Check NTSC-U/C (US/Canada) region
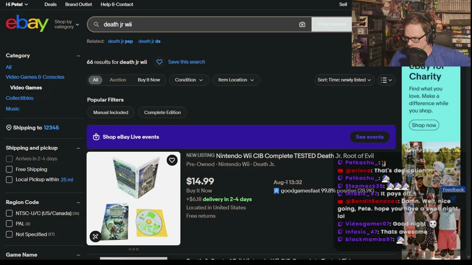 pos(9,213)
